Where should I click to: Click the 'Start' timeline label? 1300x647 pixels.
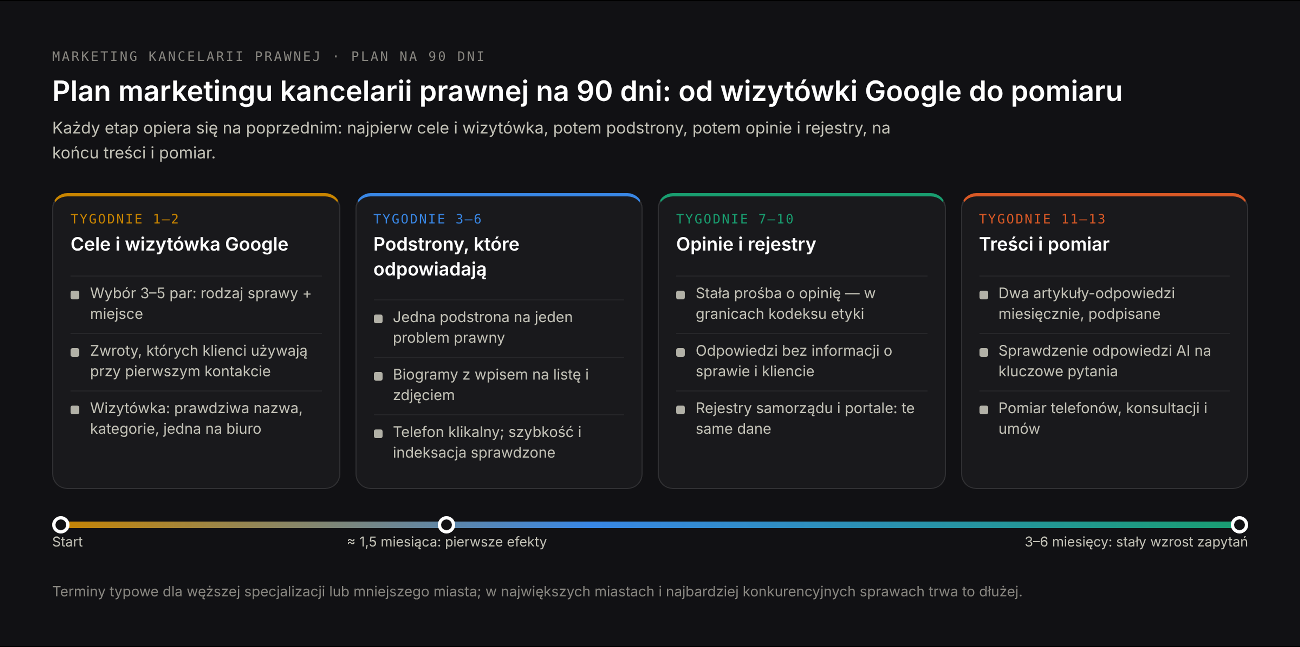67,542
